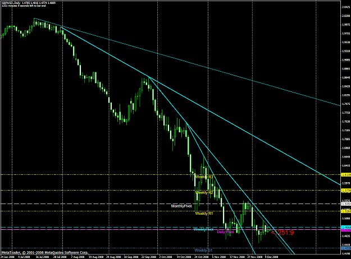This screenshot has height=259, width=351.
Task: Click the "2 Oct 2008" date on time axis
Action: [x=166, y=257]
